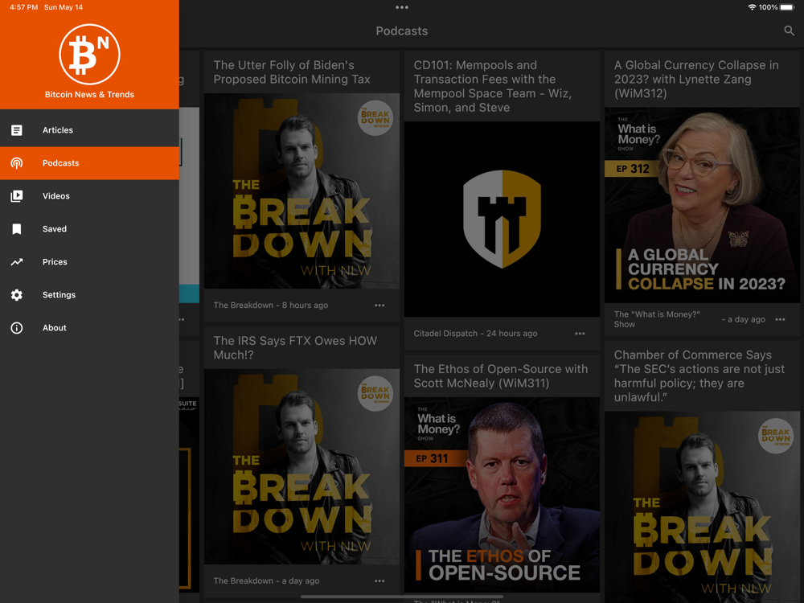Click 'The Breakdown - a day ago' source text
Image resolution: width=804 pixels, height=603 pixels.
click(266, 581)
